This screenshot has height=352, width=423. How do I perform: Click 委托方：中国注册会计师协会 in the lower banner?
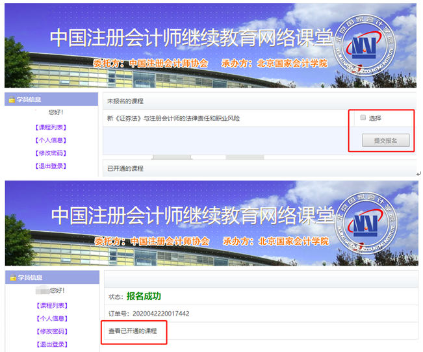(x=152, y=241)
